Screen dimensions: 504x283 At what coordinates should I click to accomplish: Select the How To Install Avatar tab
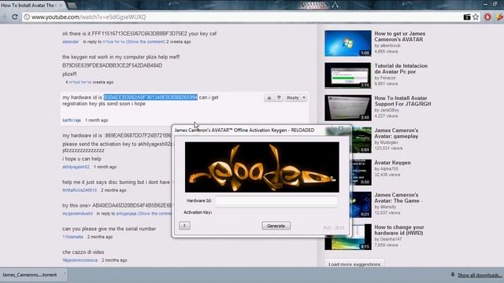tap(31, 6)
